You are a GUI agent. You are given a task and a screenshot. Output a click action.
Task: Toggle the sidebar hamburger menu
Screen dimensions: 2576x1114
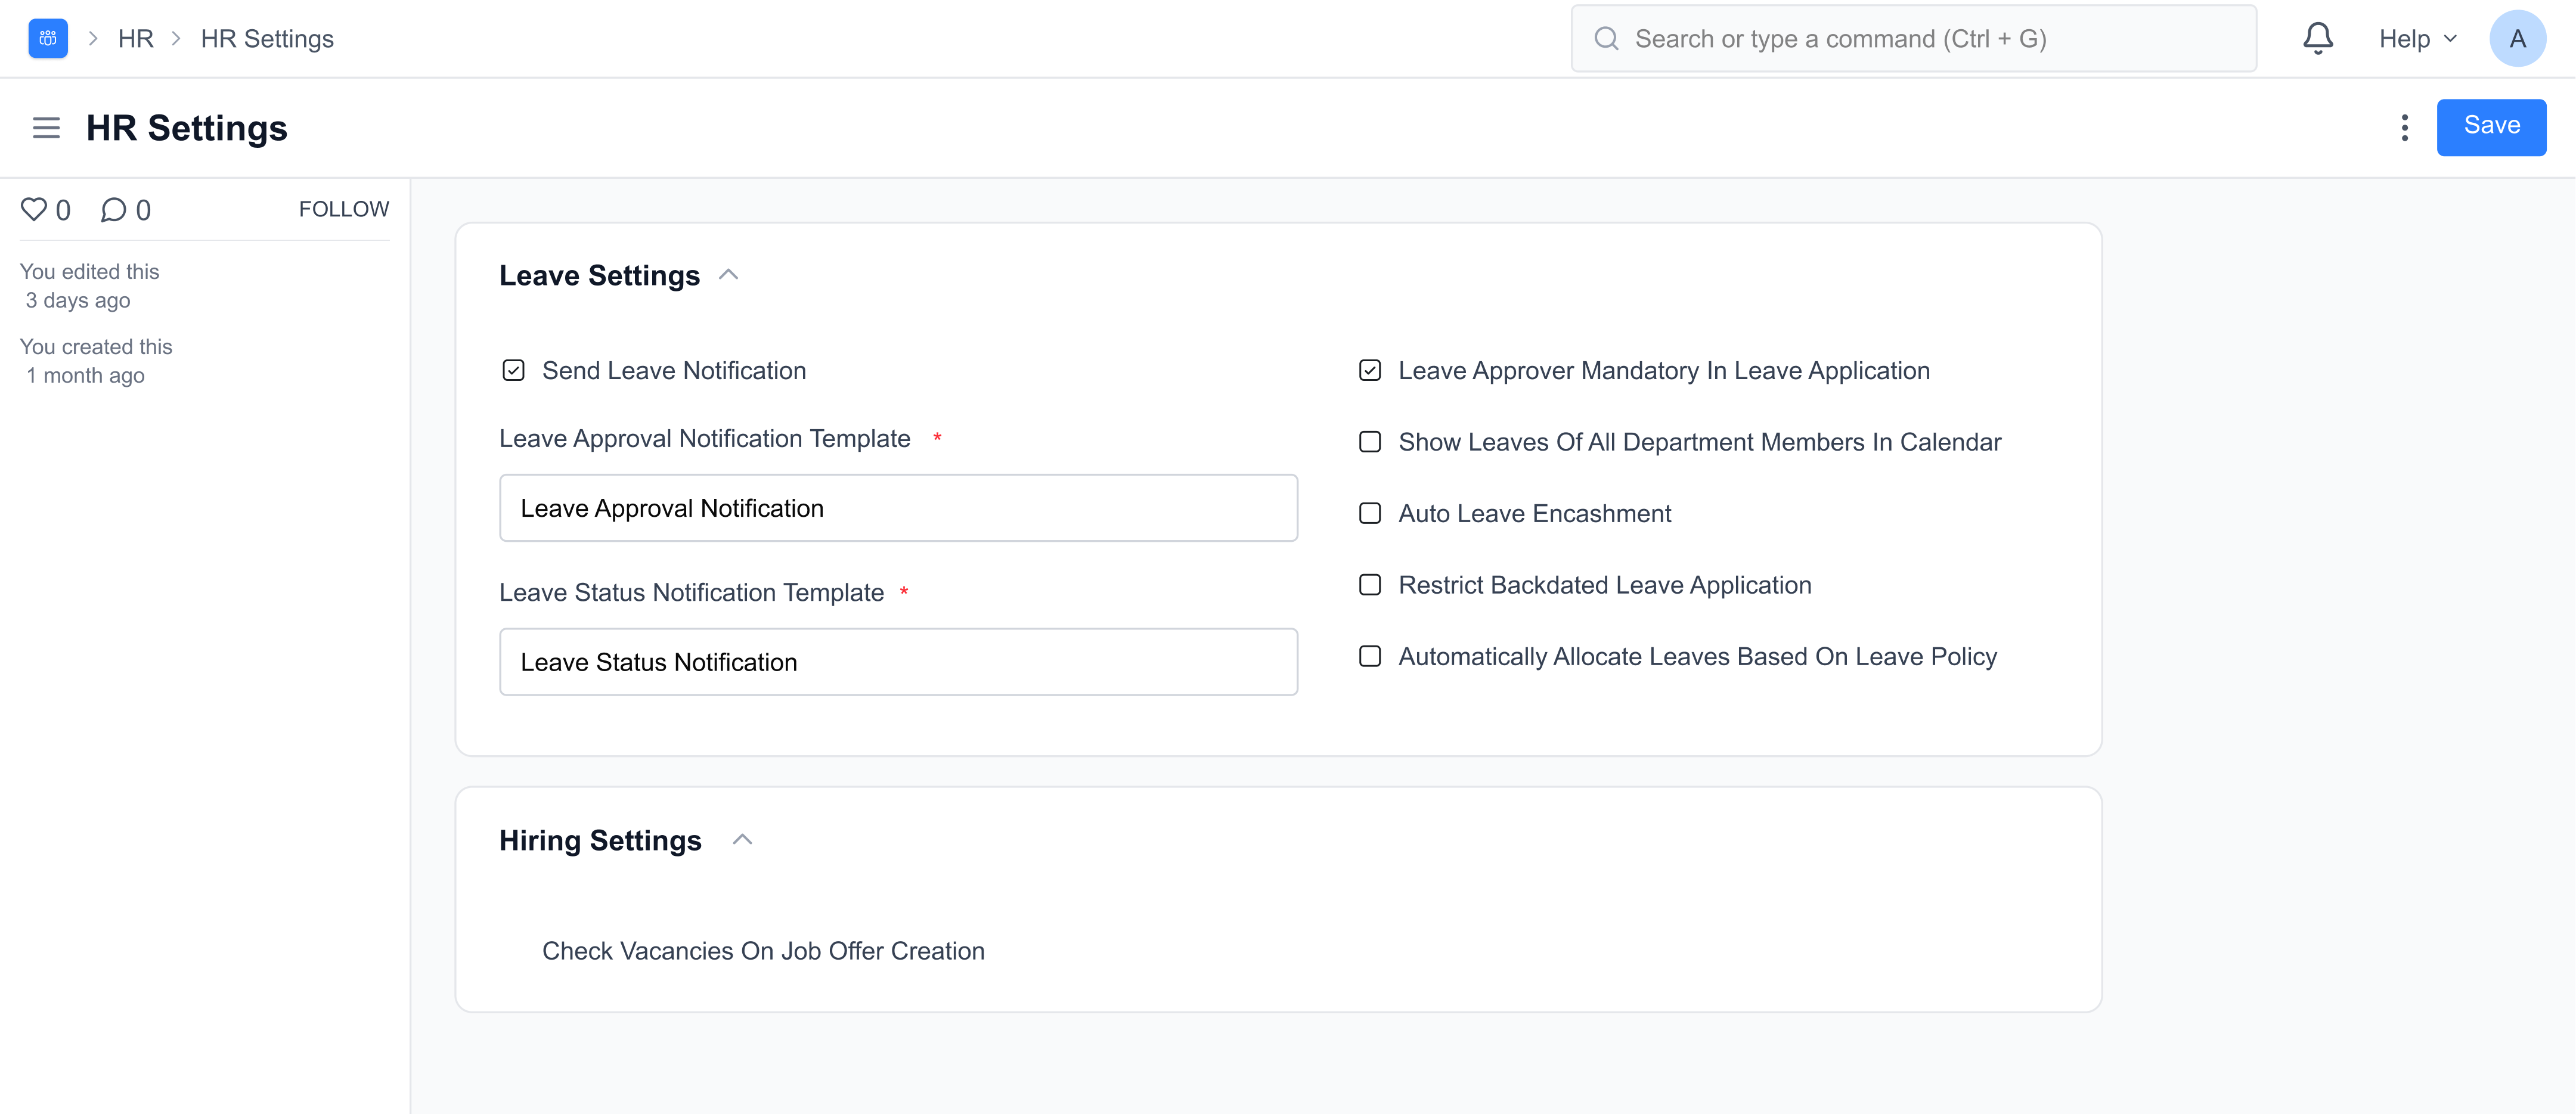(x=46, y=128)
